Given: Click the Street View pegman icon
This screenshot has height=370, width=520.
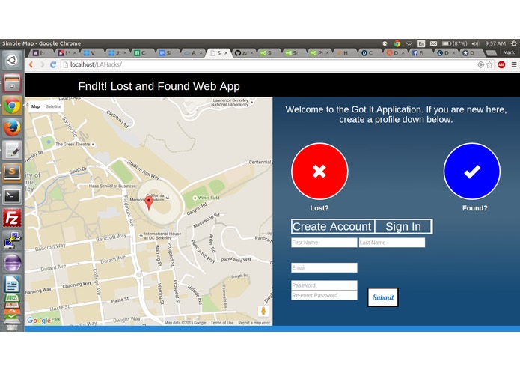Looking at the screenshot, I should [x=263, y=312].
